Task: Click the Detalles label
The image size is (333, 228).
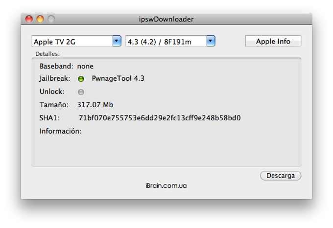Action: pos(48,54)
